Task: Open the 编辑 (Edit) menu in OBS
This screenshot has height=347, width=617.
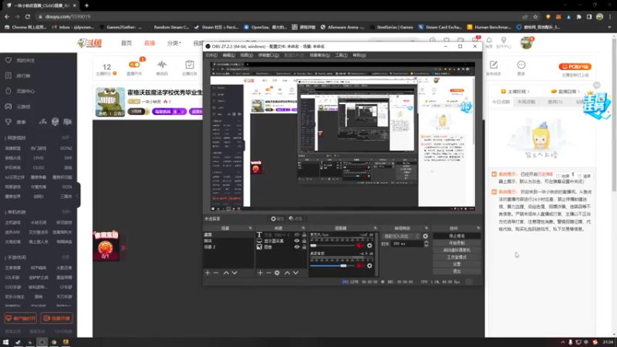Action: pyautogui.click(x=228, y=56)
